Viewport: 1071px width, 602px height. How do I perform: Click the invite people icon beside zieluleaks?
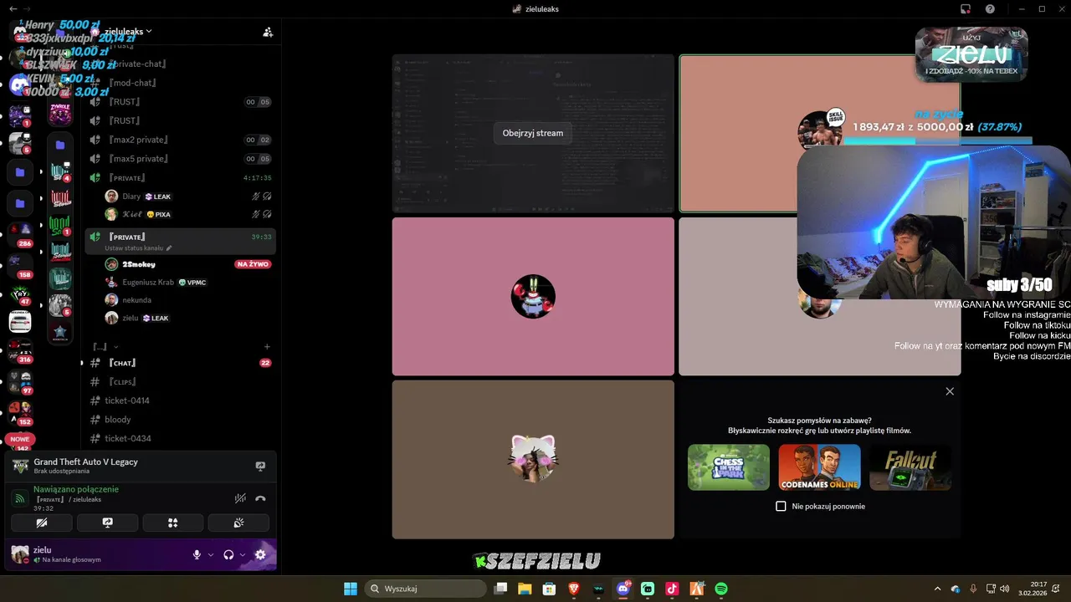click(268, 32)
